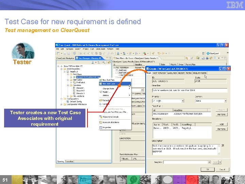Toggle the ChildTestCases checkbox in query results
Viewport: 245px width, 184px height.
[117, 73]
